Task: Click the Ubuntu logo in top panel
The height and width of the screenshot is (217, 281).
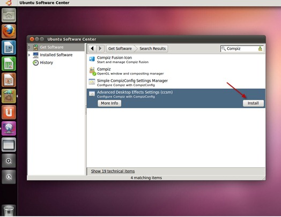Action: coord(9,3)
